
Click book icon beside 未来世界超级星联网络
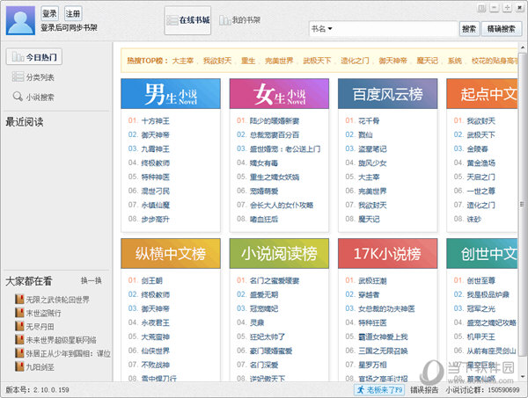(x=19, y=339)
